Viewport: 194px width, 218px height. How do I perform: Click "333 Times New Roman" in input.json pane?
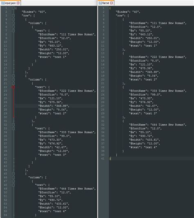pyautogui.click(x=77, y=133)
